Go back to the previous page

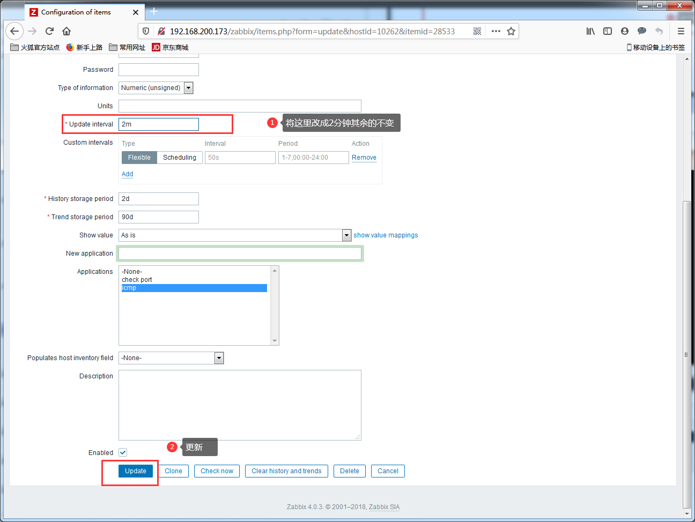pyautogui.click(x=14, y=31)
